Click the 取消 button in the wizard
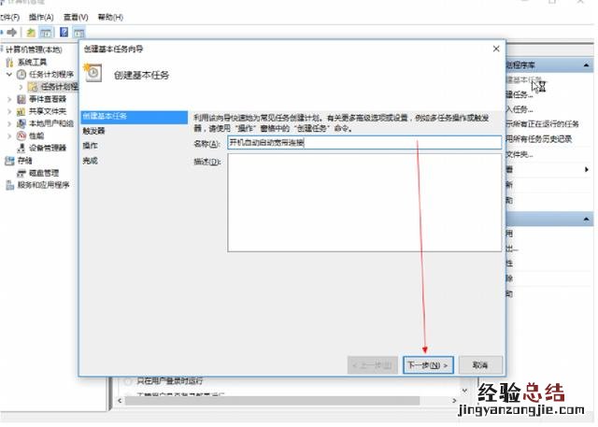Image resolution: width=598 pixels, height=427 pixels. click(480, 365)
